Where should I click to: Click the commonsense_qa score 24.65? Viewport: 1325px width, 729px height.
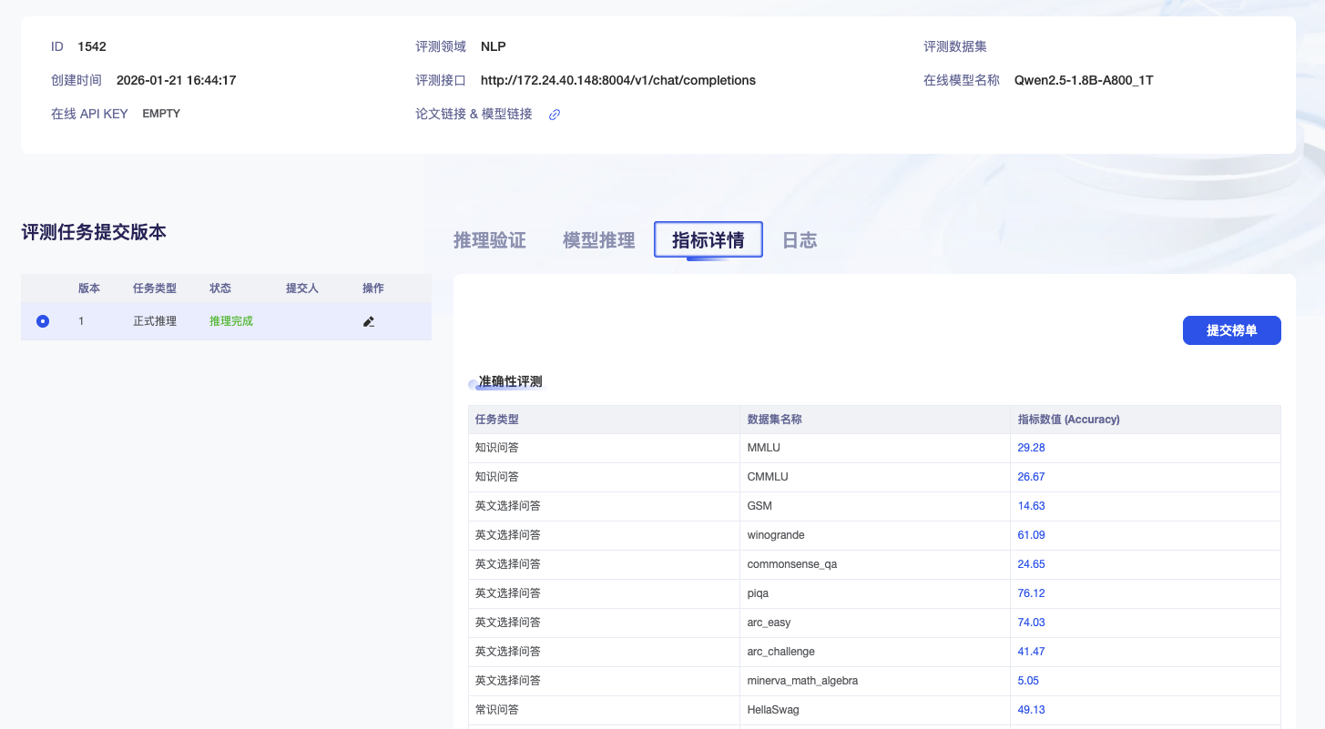click(x=1031, y=563)
